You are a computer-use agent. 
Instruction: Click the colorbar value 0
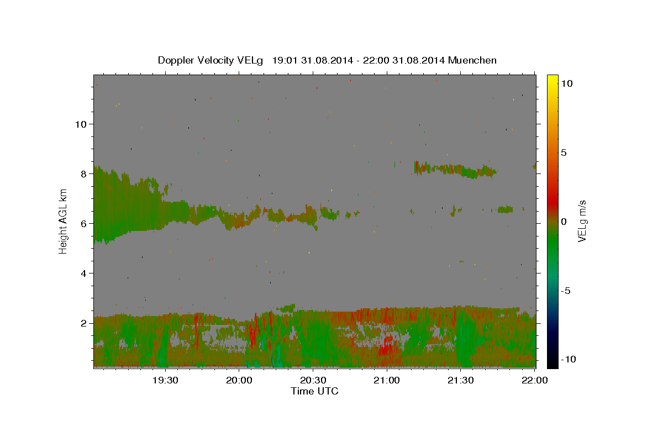(x=564, y=222)
